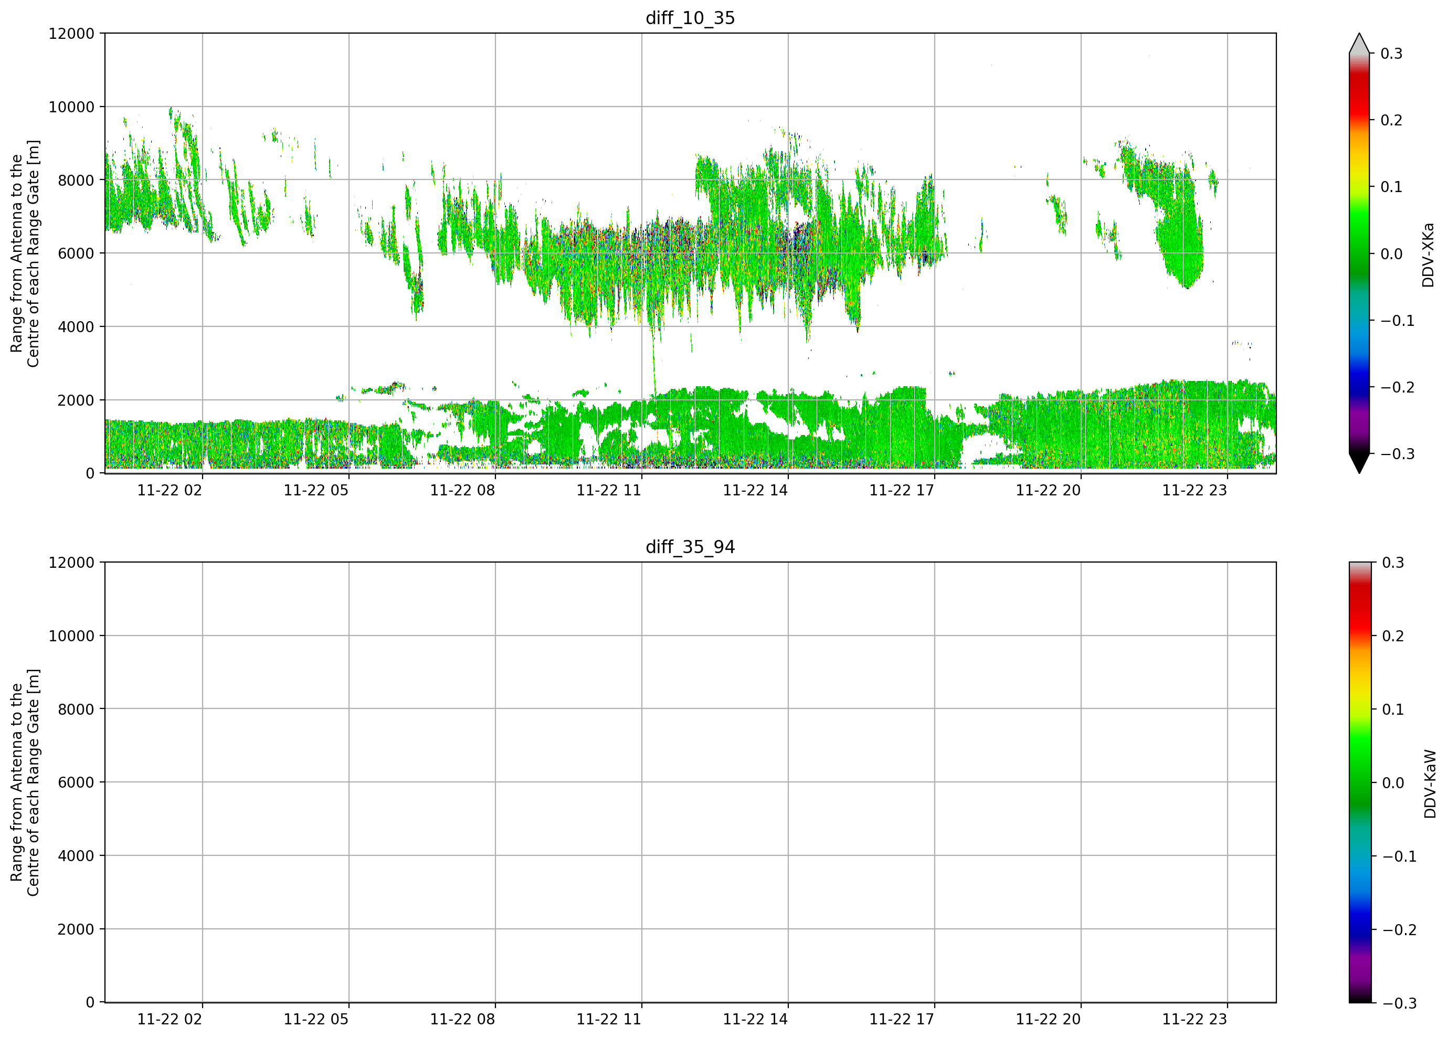Click the DDV-XKa colorbar gradient
Screen dimensions: 1448x1038
(1359, 253)
